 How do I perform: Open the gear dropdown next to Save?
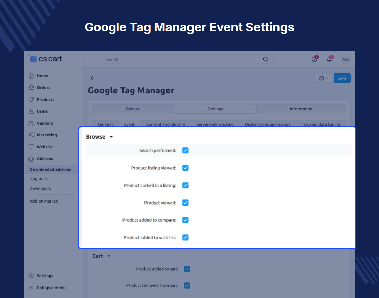[x=323, y=78]
